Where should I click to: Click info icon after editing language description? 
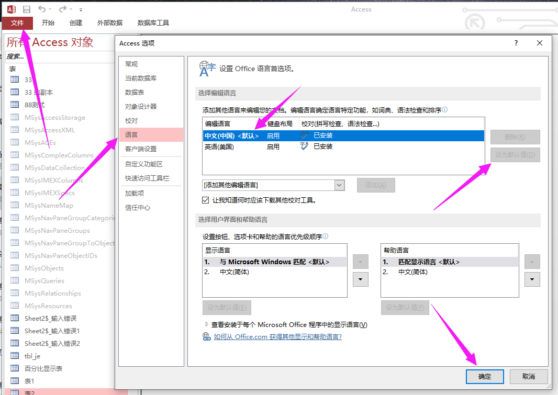pos(445,110)
